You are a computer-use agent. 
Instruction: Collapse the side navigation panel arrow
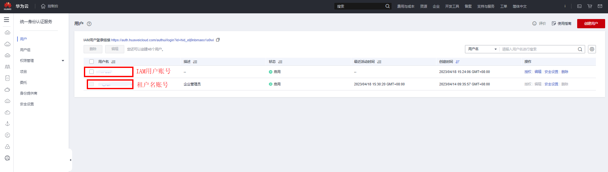pos(70,160)
